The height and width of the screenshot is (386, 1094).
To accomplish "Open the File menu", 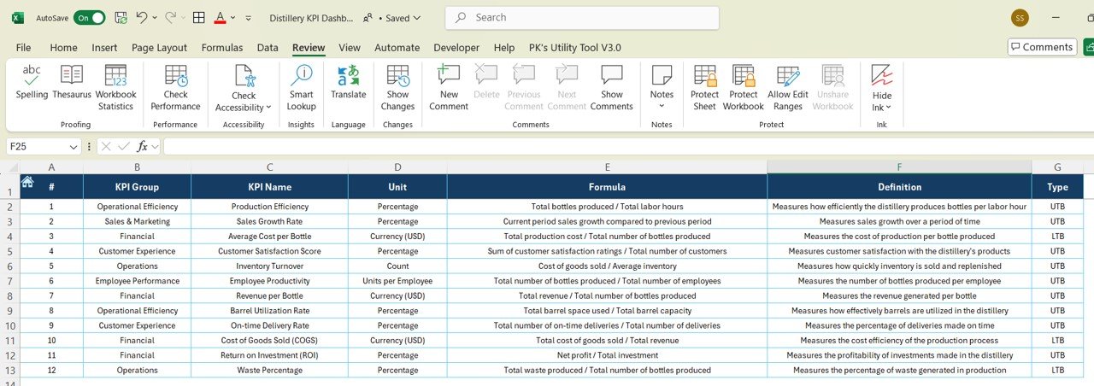I will click(23, 48).
